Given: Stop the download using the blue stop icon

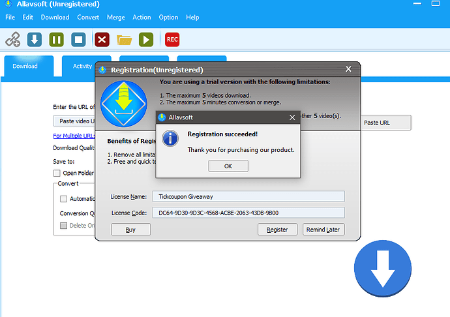Looking at the screenshot, I should pyautogui.click(x=78, y=40).
